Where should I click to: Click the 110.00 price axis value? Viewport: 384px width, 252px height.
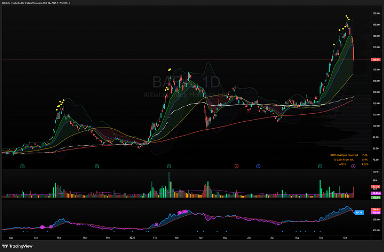(x=376, y=115)
